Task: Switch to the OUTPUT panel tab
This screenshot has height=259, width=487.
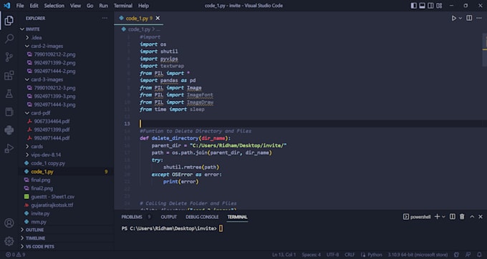Action: [x=168, y=217]
